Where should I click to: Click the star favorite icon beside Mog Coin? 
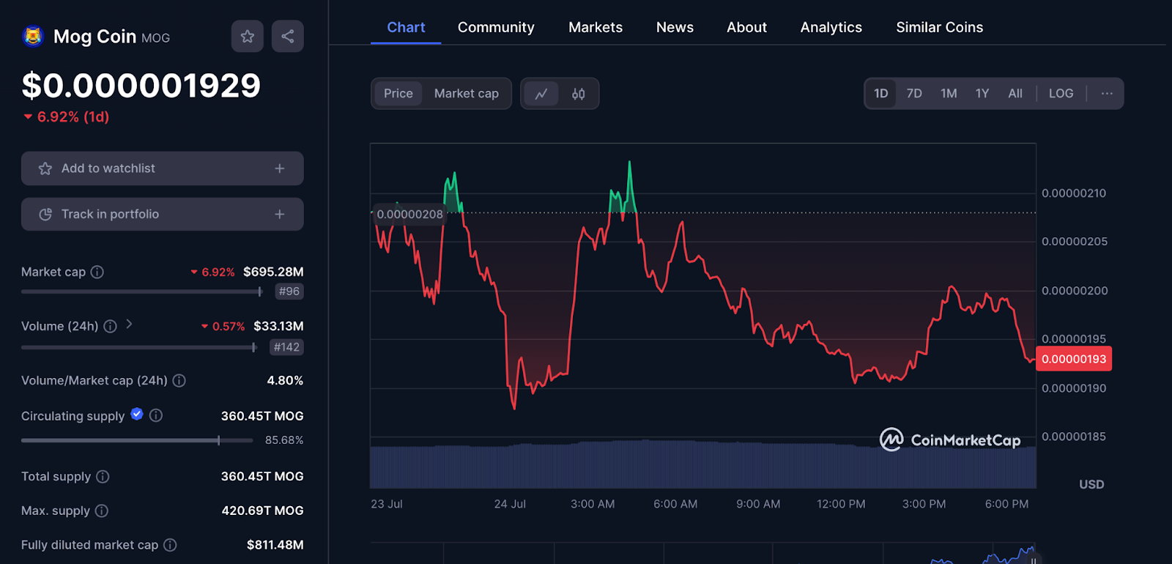[x=248, y=36]
